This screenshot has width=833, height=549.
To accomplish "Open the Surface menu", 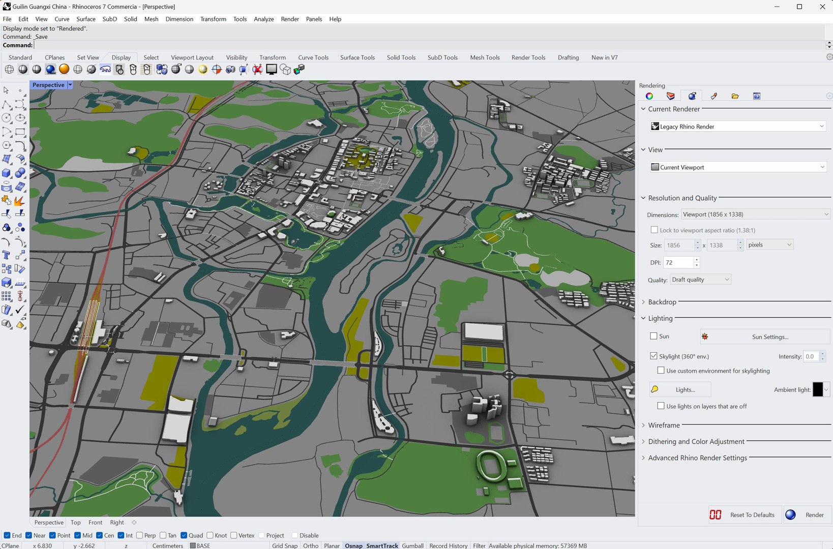I will 86,19.
